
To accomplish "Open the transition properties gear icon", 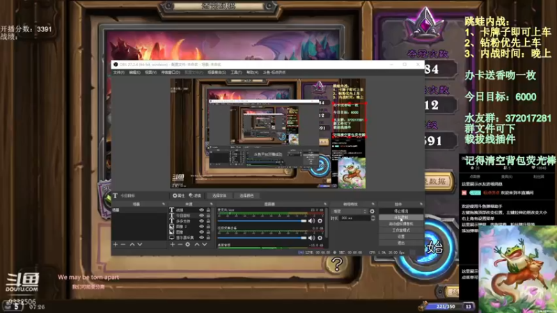I will click(x=372, y=211).
